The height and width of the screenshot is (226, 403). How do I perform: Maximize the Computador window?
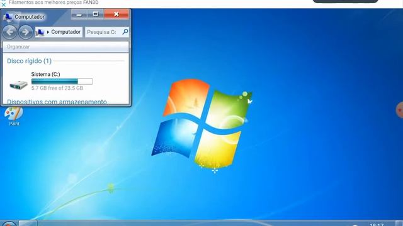coord(96,14)
